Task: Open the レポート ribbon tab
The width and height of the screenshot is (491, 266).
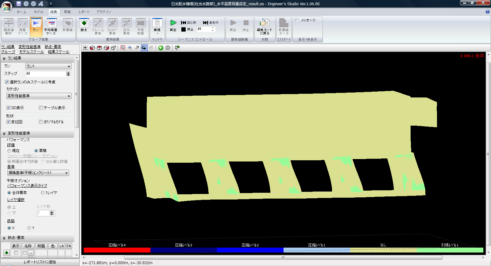Action: (84, 12)
